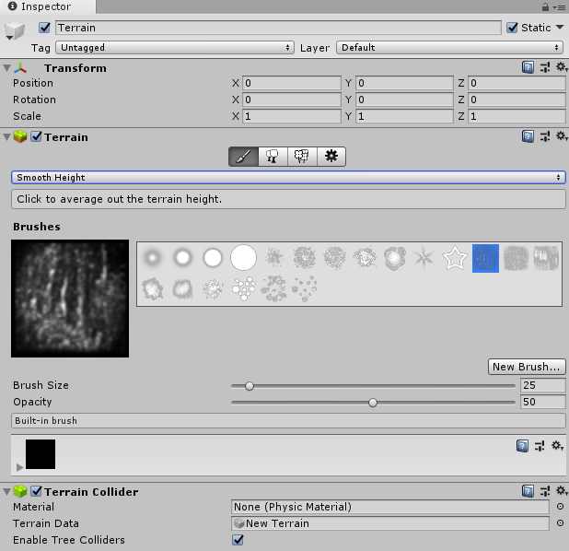Viewport: 569px width, 551px height.
Task: Open Transform component gear menu
Action: (x=557, y=67)
